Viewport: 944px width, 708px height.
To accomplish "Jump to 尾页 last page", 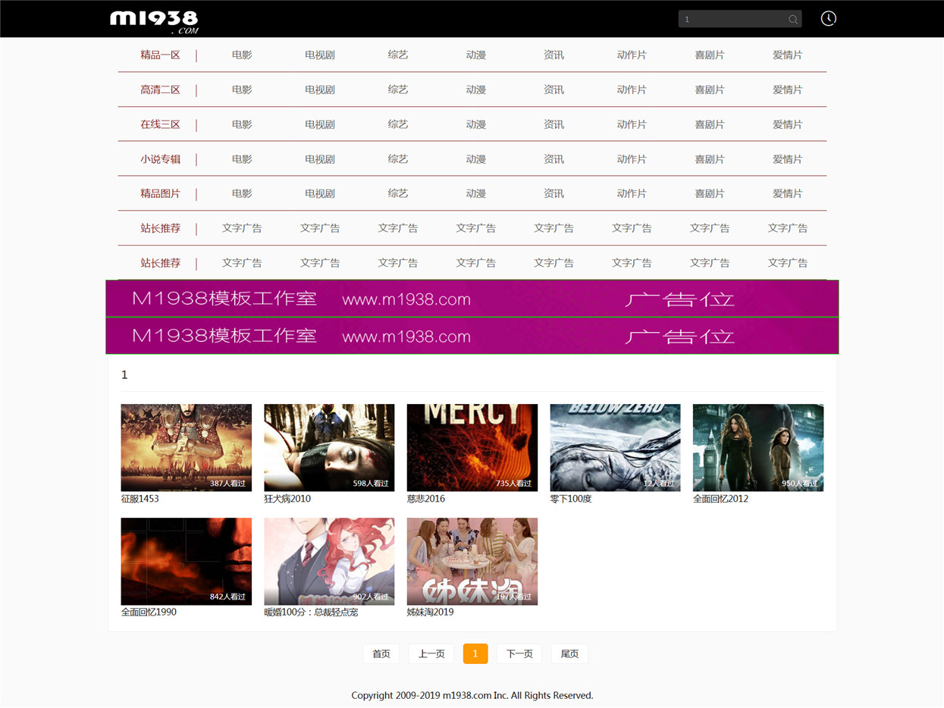I will (569, 653).
